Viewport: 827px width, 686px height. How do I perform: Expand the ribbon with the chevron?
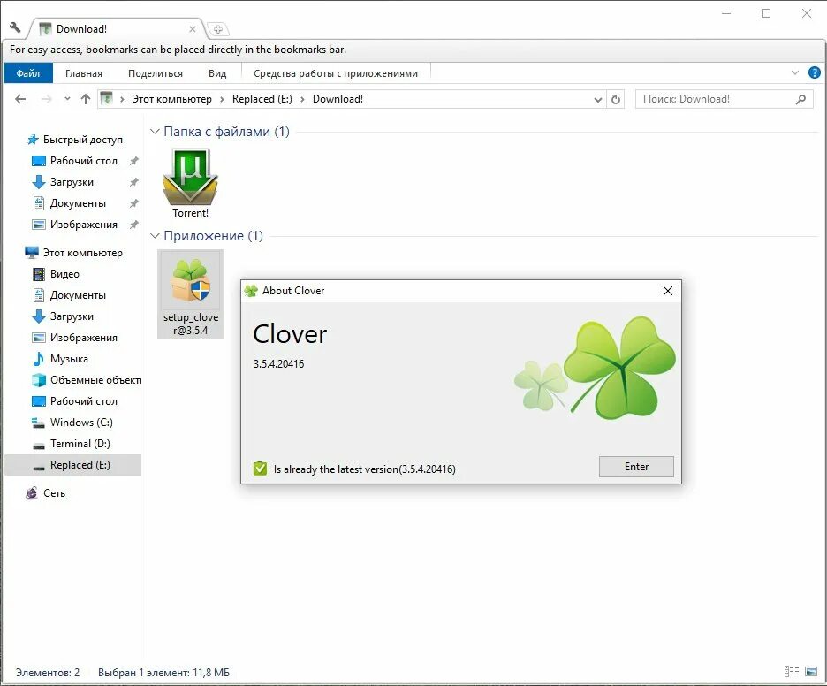coord(795,72)
